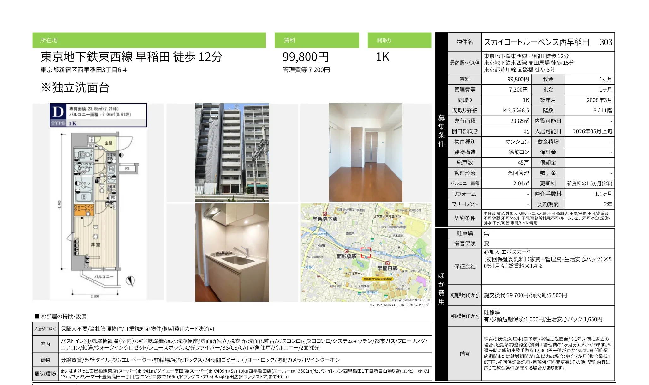649x385 pixels.
Task: Click the 99,800円 rent amount heading
Action: click(x=305, y=57)
